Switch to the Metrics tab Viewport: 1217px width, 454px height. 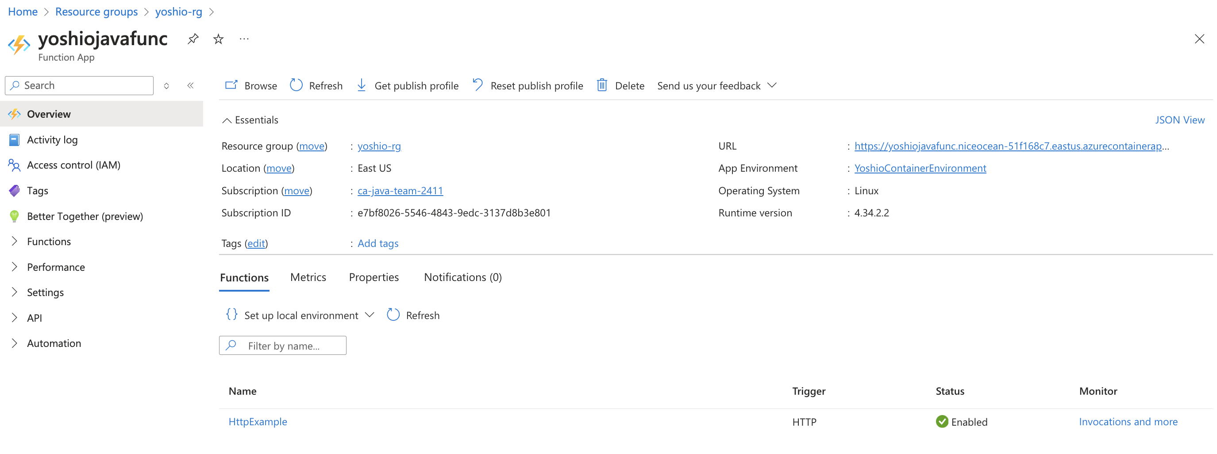[x=308, y=277]
